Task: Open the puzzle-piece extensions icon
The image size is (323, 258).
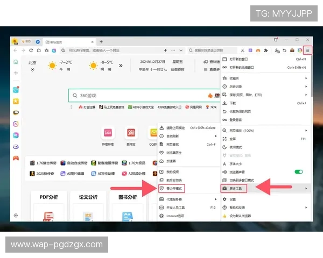Action: [x=266, y=51]
